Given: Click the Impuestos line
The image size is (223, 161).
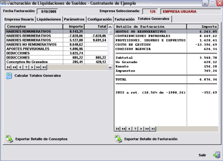Looking at the screenshot, I should (166, 71).
